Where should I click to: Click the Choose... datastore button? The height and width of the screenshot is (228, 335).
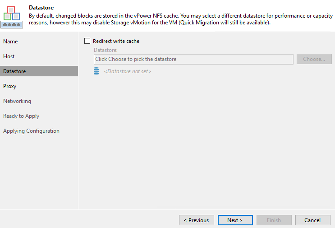tap(314, 59)
